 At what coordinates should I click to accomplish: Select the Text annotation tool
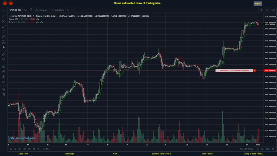click(x=4, y=31)
